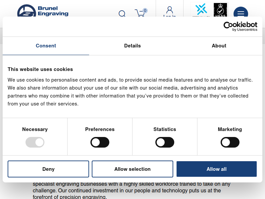The height and width of the screenshot is (199, 265).
Task: Click the Deny button
Action: (x=48, y=169)
